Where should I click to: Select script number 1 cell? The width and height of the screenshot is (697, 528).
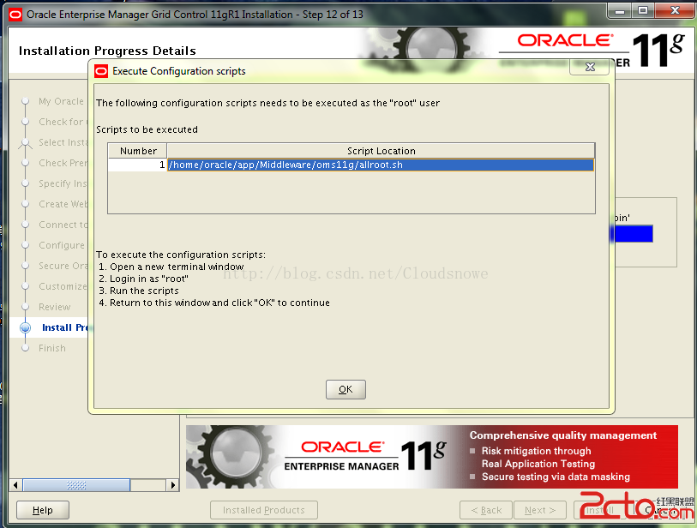tap(138, 165)
